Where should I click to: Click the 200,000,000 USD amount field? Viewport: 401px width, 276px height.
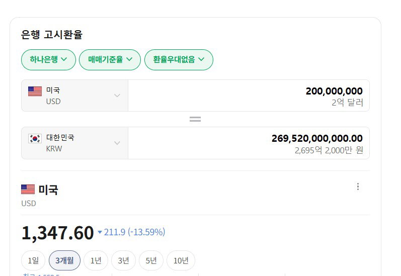[x=249, y=96]
